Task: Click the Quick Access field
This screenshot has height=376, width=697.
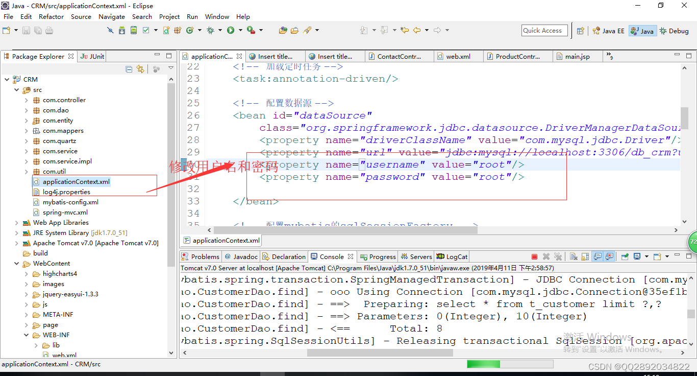Action: pos(544,30)
